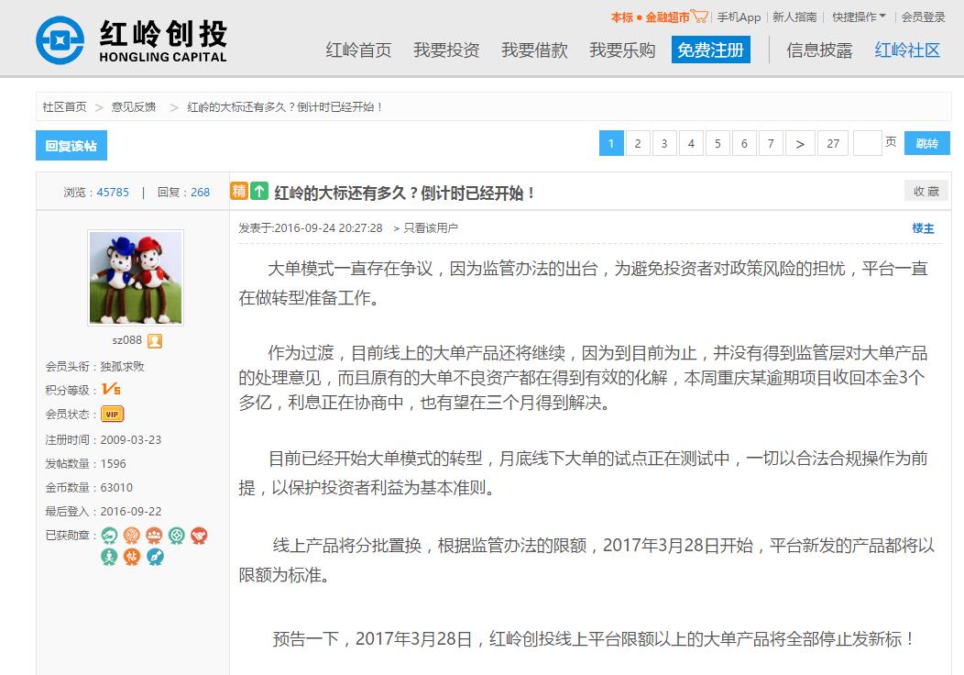Click the 楼主 label

923,228
